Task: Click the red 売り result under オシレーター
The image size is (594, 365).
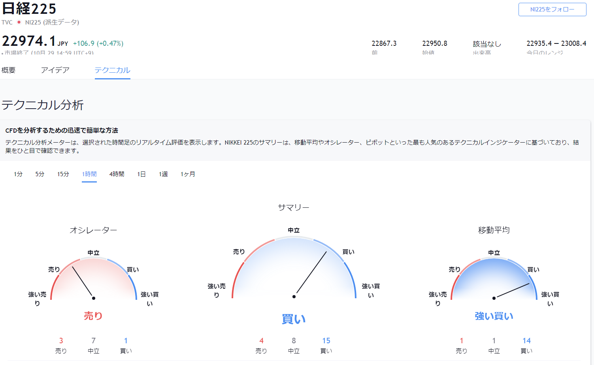Action: click(x=93, y=316)
